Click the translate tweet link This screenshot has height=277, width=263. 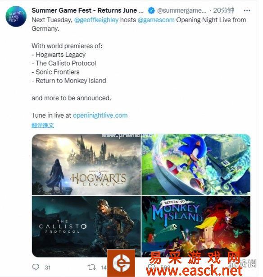click(x=43, y=125)
